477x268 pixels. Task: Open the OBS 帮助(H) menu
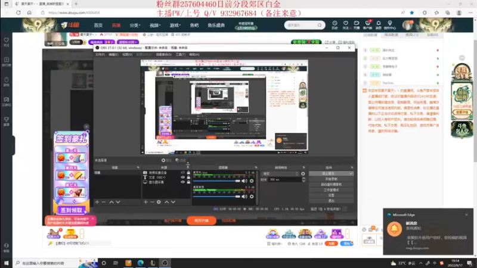coord(194,55)
